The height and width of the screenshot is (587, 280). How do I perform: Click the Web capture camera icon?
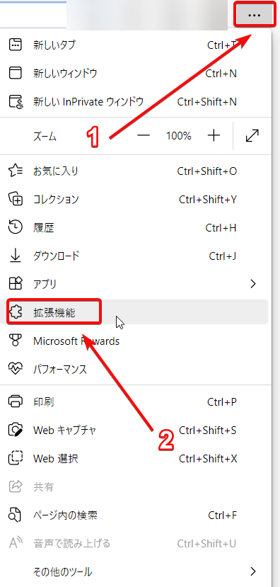tap(16, 430)
